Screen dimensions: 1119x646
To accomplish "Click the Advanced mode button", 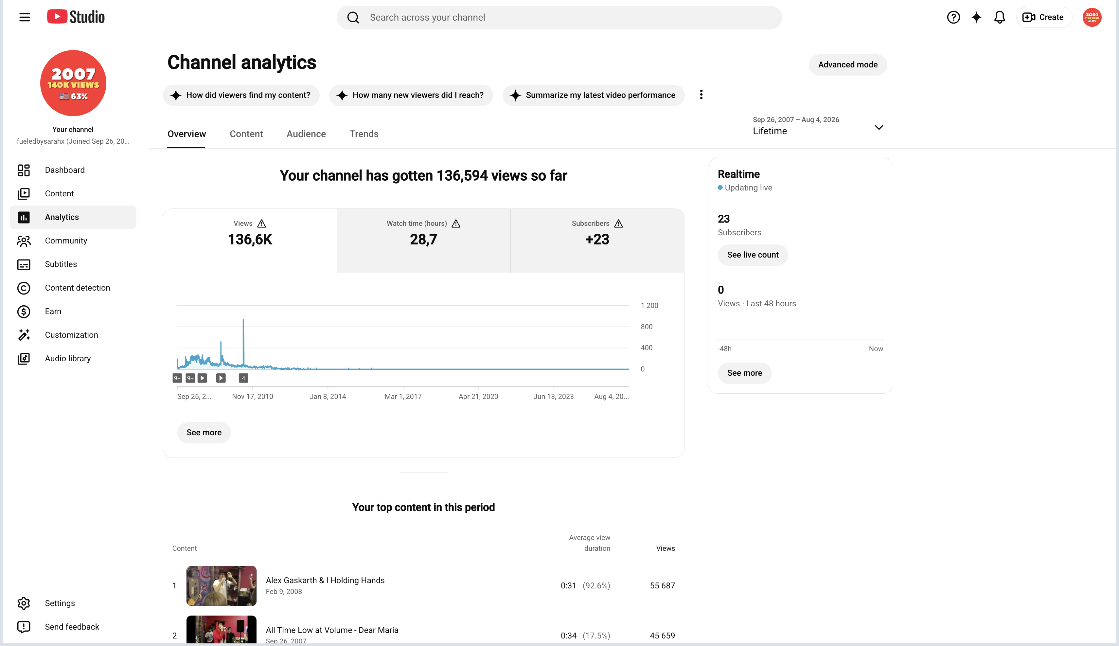I will [x=847, y=65].
